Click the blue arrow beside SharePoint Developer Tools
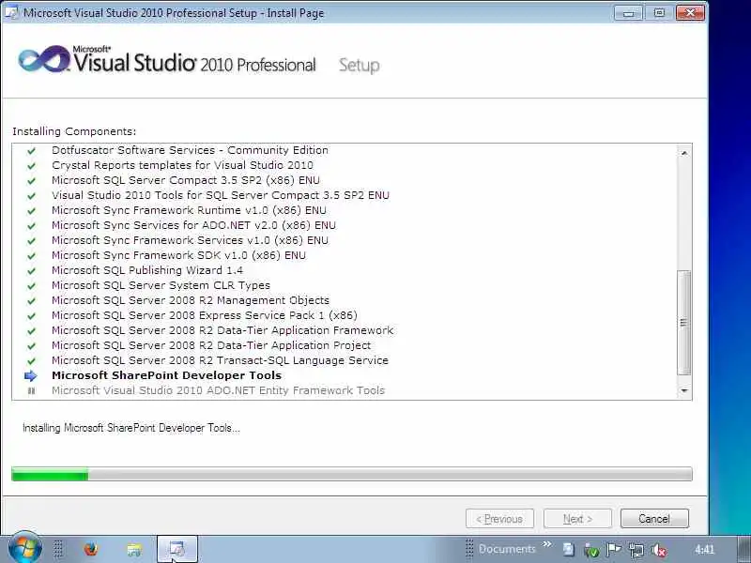 [x=31, y=376]
